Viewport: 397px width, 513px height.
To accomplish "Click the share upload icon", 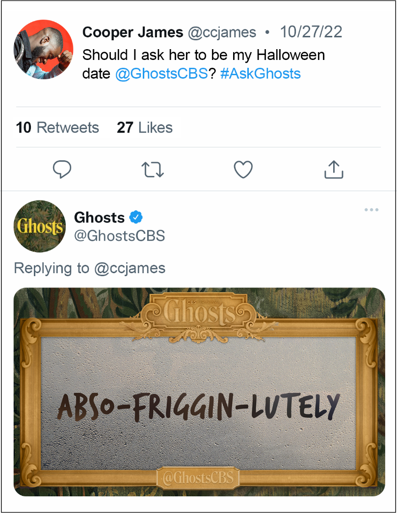I will coord(334,170).
